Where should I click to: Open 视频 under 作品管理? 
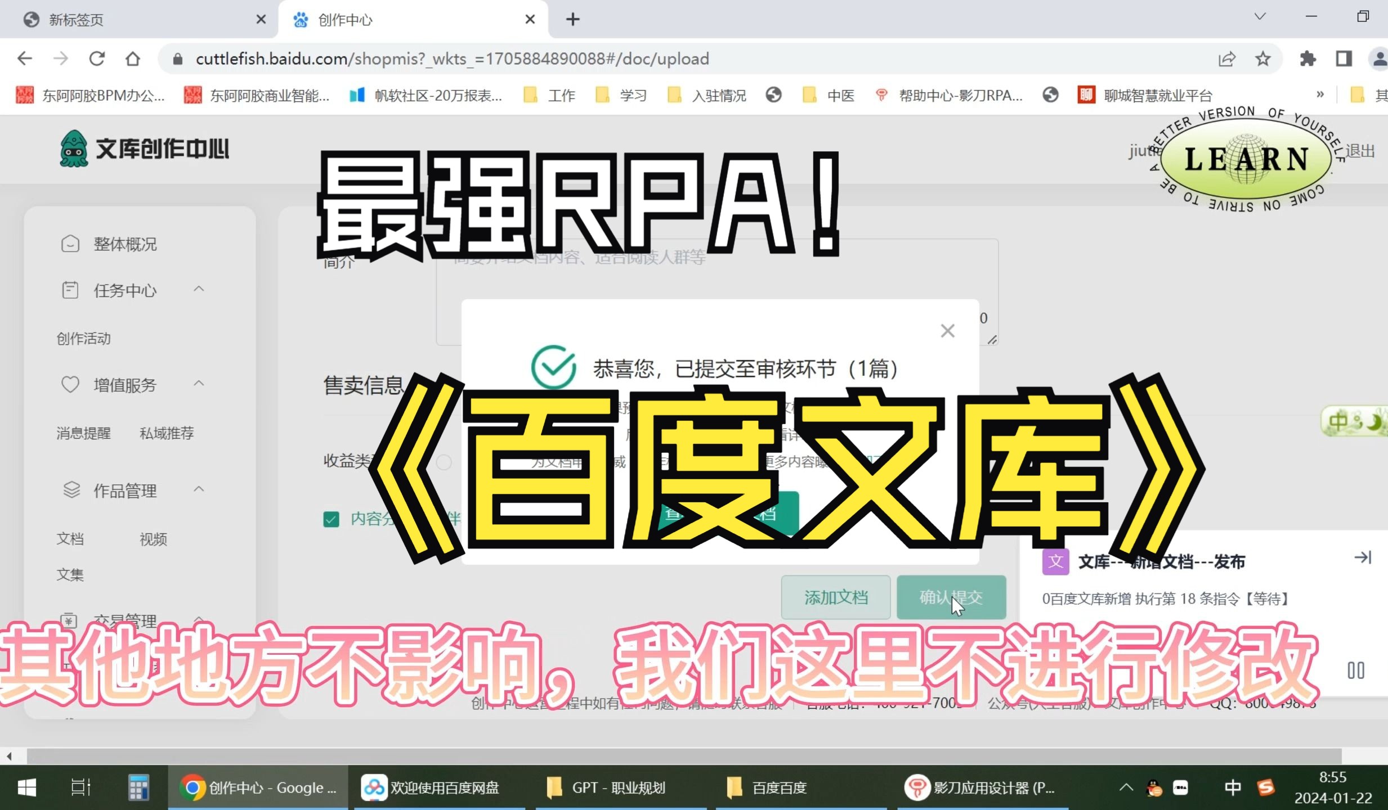153,539
